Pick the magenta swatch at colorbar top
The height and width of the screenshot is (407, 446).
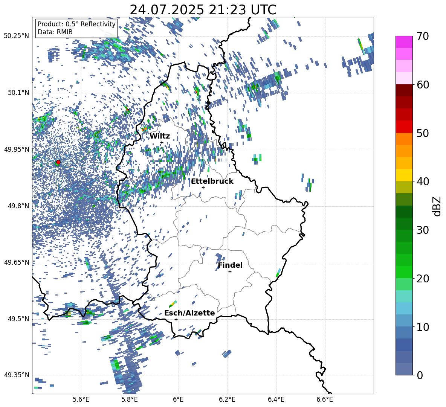coord(404,42)
